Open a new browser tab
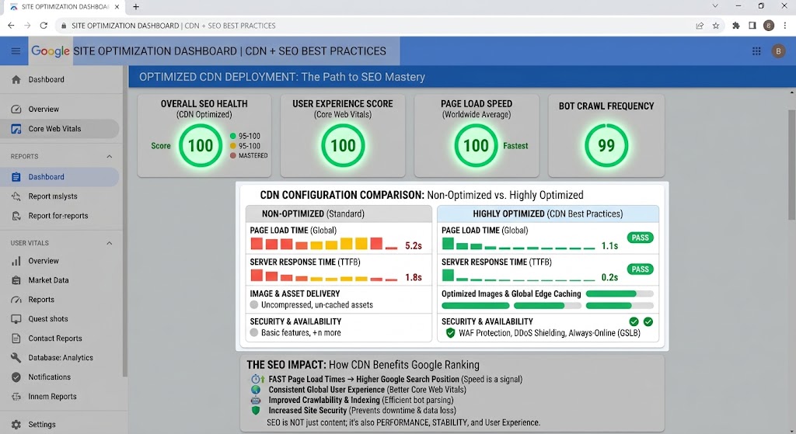The height and width of the screenshot is (434, 796). coord(136,6)
